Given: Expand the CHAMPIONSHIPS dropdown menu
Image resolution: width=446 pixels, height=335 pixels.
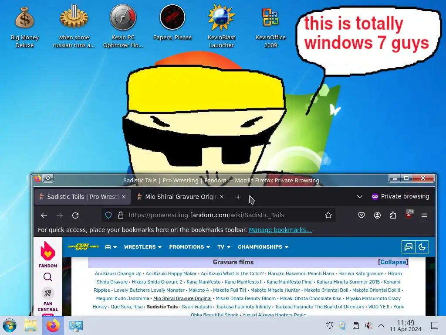Looking at the screenshot, I should [x=263, y=247].
